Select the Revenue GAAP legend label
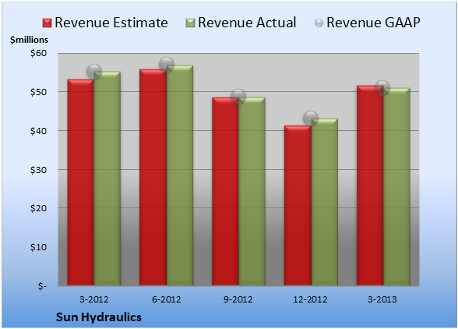Screen dimensions: 458x329 373,23
